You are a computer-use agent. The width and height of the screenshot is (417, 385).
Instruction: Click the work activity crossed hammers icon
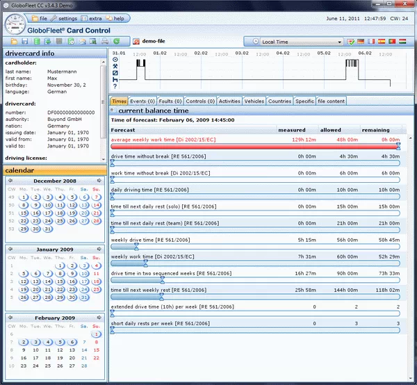[x=115, y=66]
